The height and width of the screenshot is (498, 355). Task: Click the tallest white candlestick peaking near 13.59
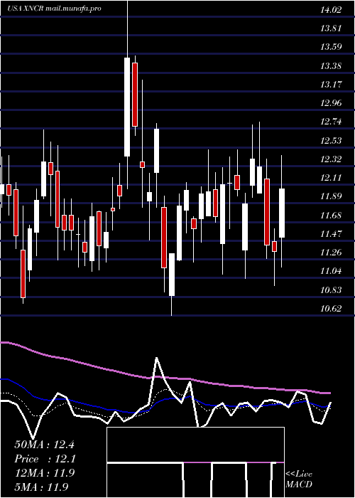(127, 107)
